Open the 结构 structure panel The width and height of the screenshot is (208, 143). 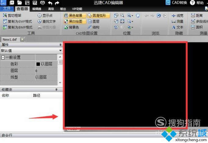[x=94, y=27]
